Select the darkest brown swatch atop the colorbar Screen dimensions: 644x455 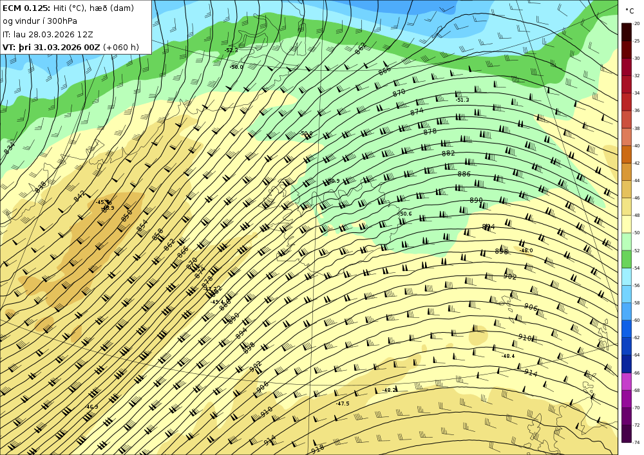point(627,32)
